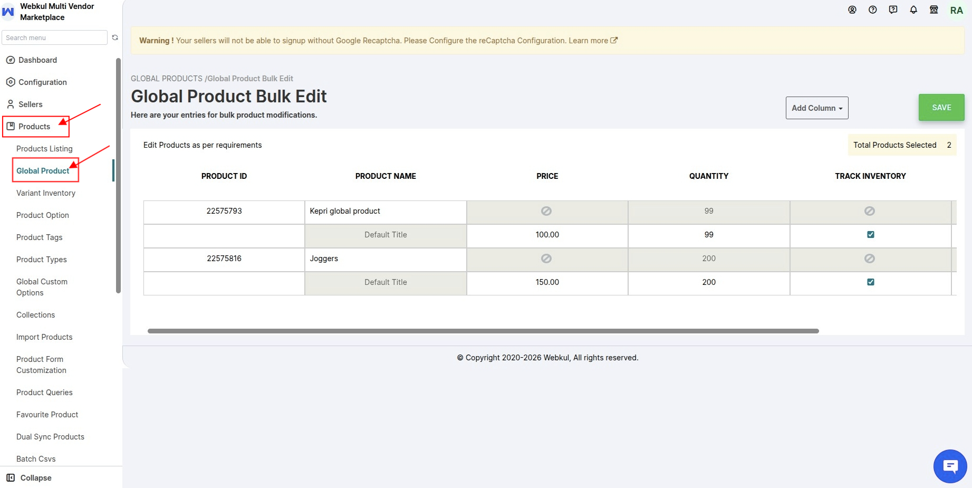Viewport: 972px width, 488px height.
Task: Open the notifications bell
Action: (913, 9)
